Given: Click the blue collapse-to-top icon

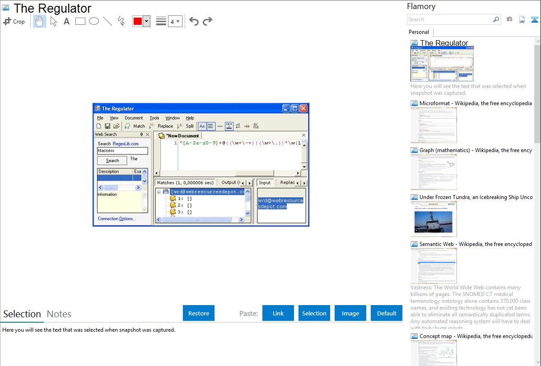Looking at the screenshot, I should tap(534, 19).
